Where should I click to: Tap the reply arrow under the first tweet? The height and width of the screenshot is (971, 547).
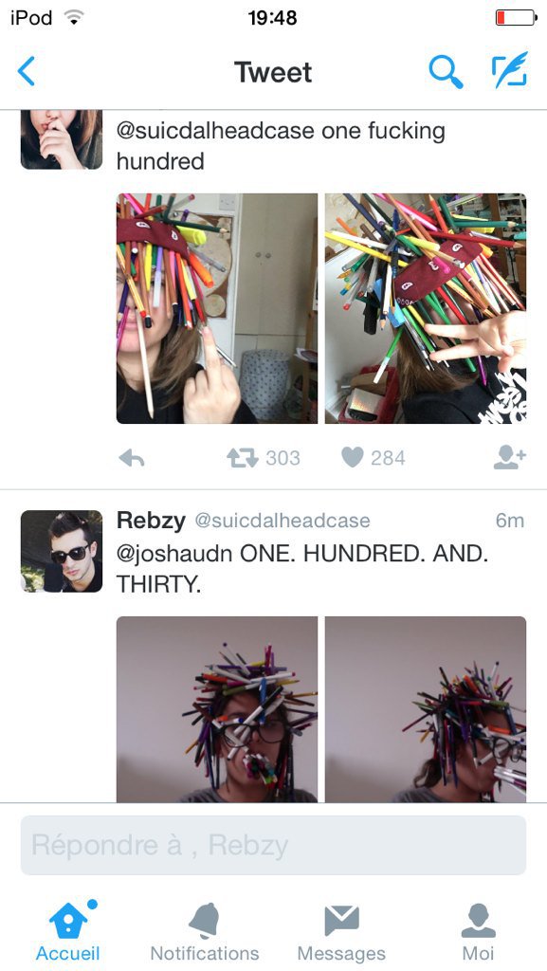pos(131,458)
